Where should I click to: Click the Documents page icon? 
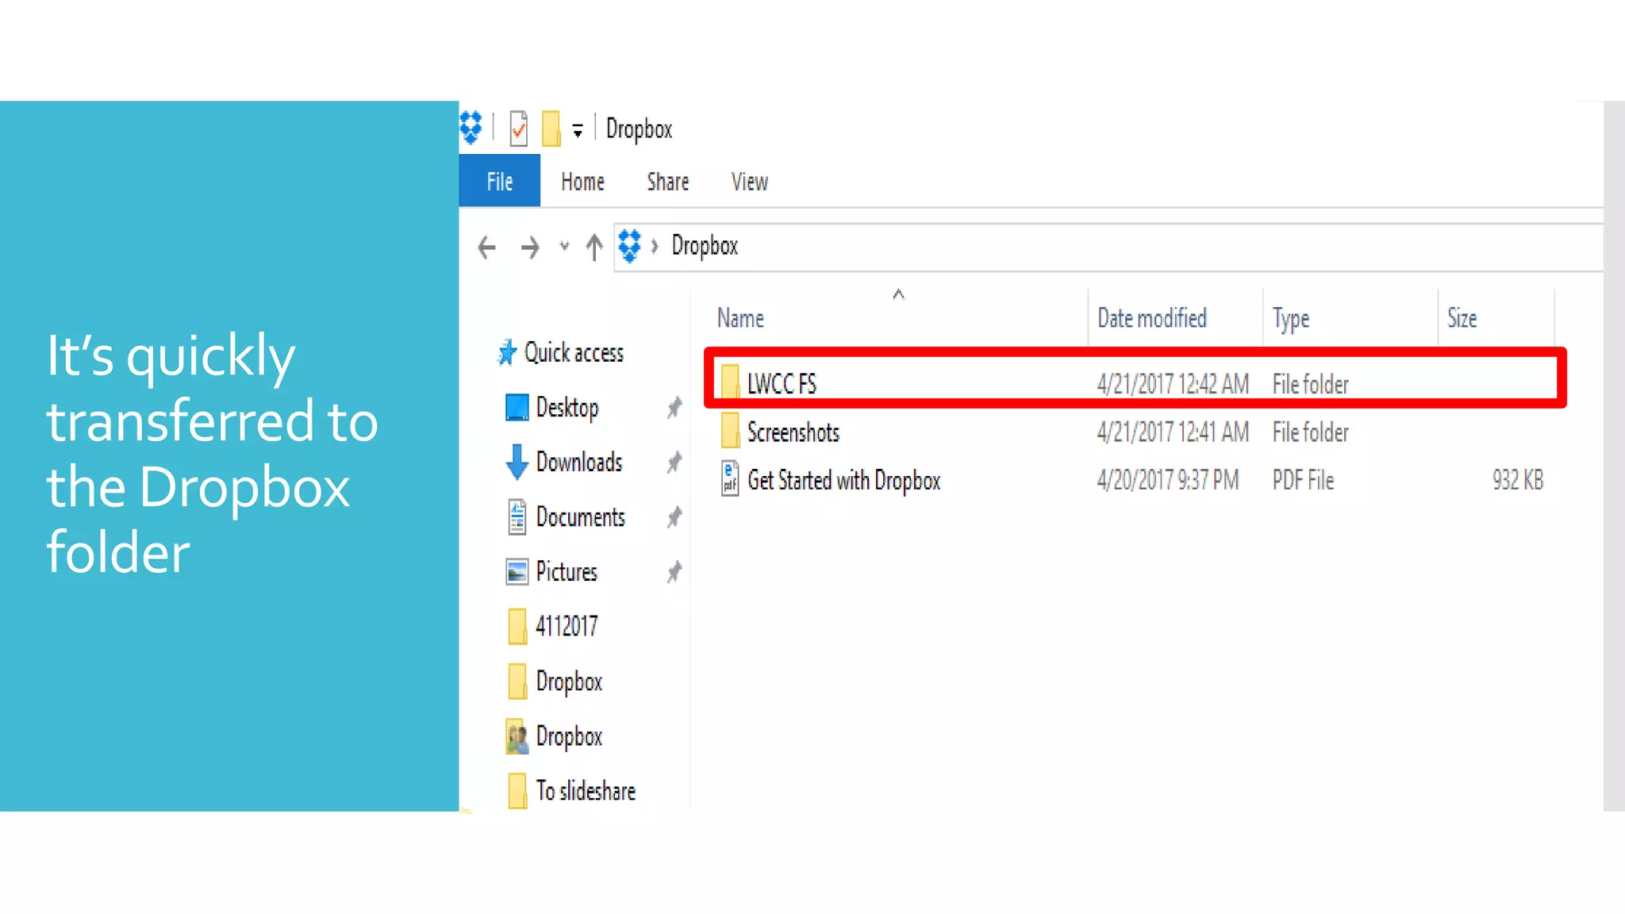point(517,517)
